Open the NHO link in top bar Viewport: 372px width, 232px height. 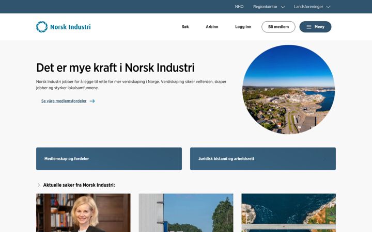click(x=239, y=7)
